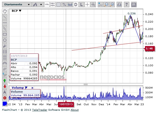Select the parallel lines tool
The height and width of the screenshot is (115, 158).
(5, 29)
